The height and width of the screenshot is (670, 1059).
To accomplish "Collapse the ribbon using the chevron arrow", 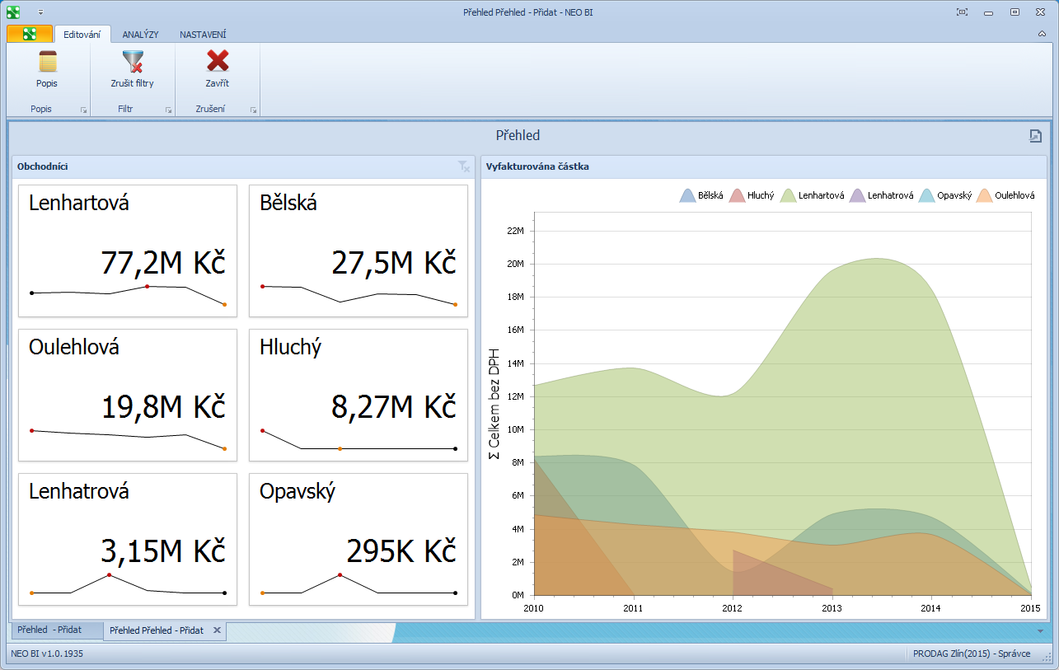I will (x=1042, y=34).
